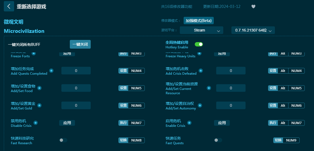
Task: Click star icon beside Add/Set Autonomy
Action: [x=200, y=106]
